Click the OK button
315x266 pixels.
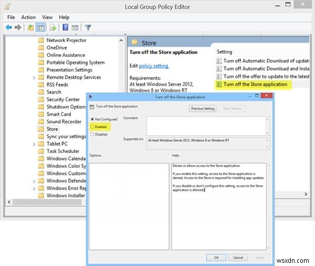(216, 258)
